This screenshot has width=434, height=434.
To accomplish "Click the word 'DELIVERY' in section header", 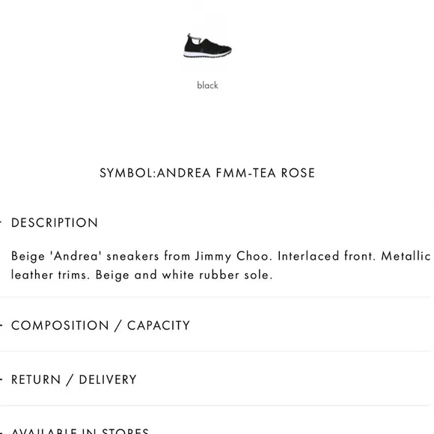I will [x=108, y=379].
